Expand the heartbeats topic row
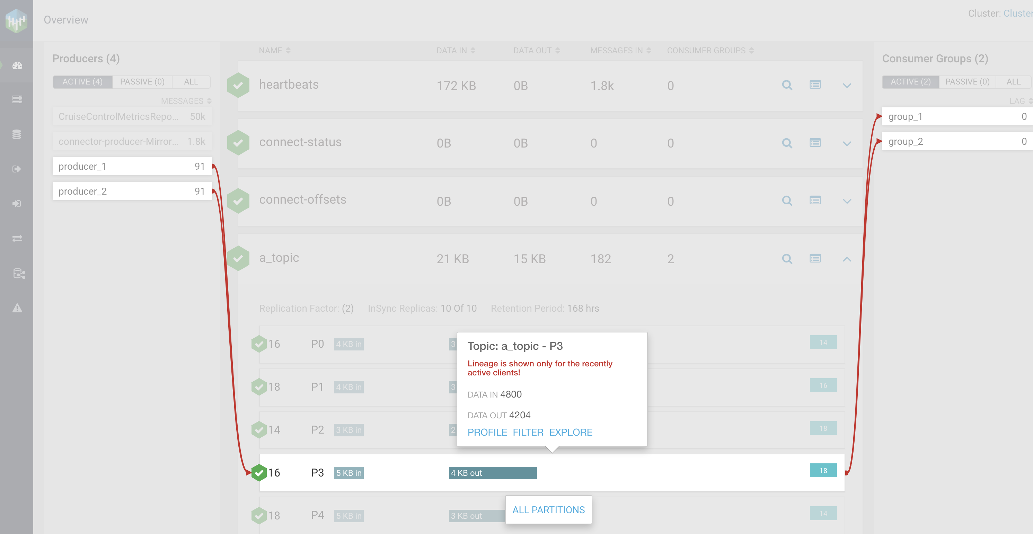 (847, 86)
